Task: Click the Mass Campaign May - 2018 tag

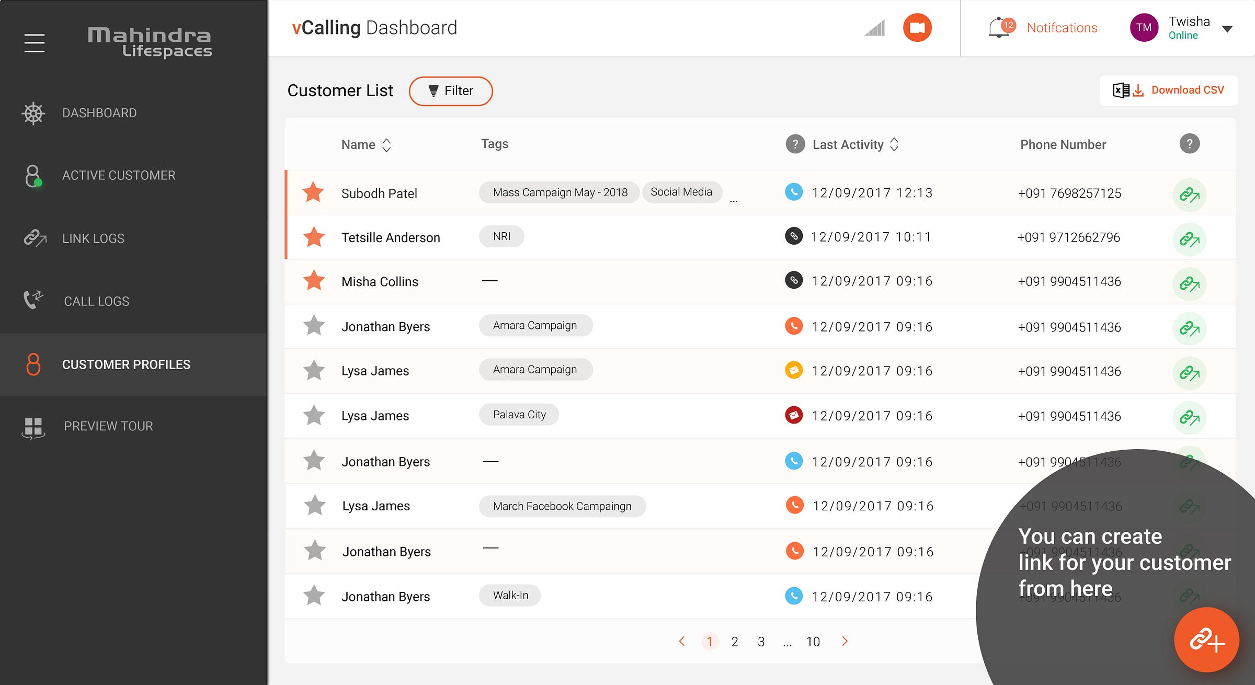Action: [560, 192]
